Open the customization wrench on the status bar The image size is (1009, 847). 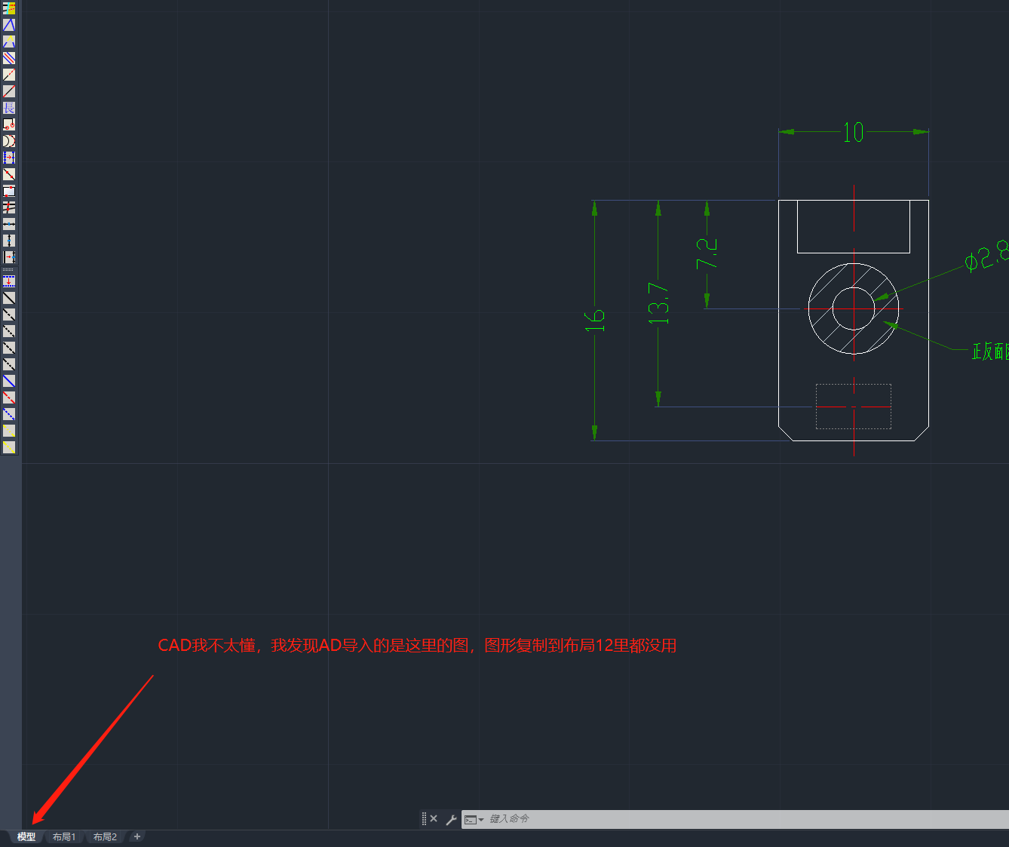tap(451, 818)
